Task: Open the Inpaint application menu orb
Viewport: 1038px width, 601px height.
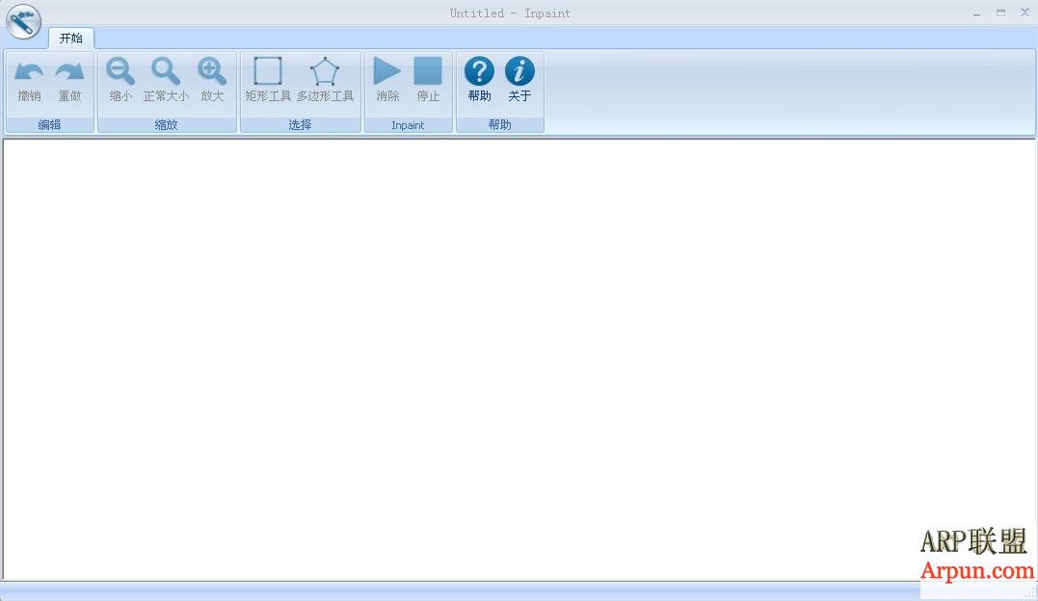Action: click(x=23, y=21)
